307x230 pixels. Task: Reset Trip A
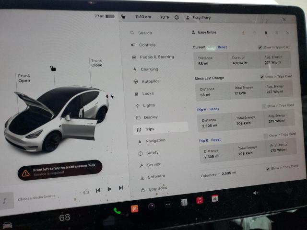tap(214, 109)
